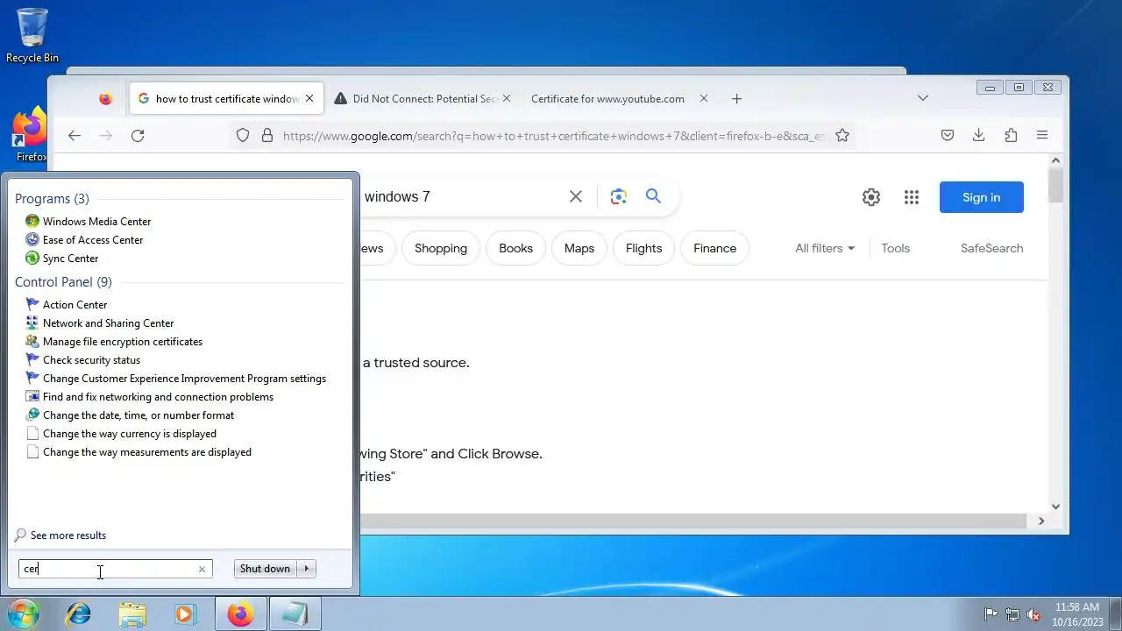Clear the Start menu search text
Image resolution: width=1122 pixels, height=631 pixels.
point(202,569)
